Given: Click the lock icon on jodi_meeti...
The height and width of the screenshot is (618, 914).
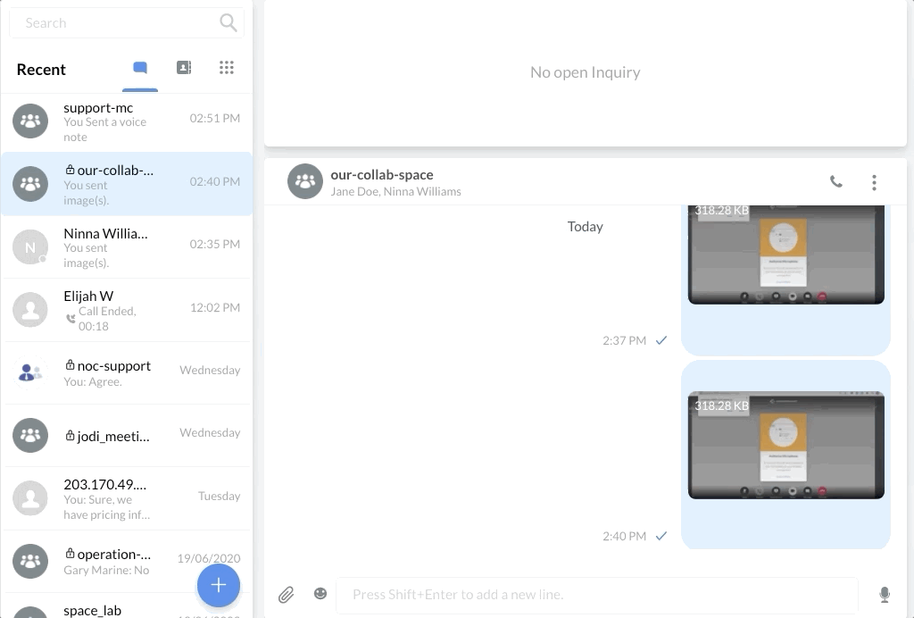Looking at the screenshot, I should coord(70,436).
